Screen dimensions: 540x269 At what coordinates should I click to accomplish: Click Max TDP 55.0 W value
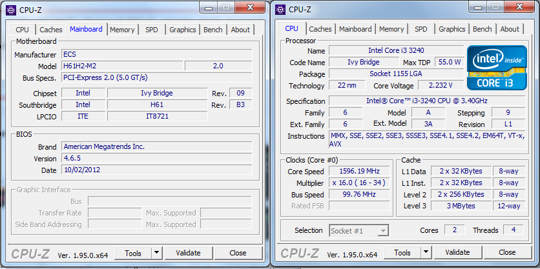pyautogui.click(x=449, y=63)
